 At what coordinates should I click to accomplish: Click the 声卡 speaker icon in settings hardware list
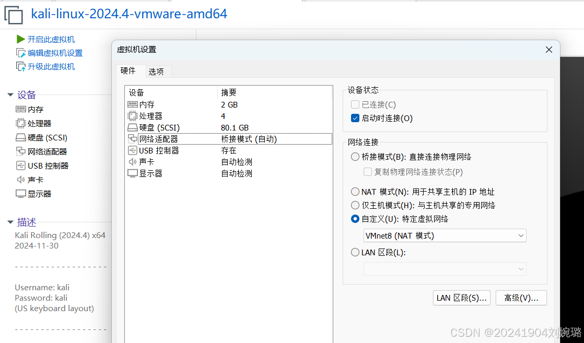[133, 162]
